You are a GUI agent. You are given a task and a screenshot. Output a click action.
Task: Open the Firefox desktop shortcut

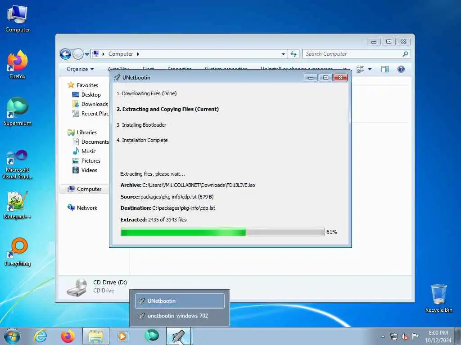click(x=18, y=65)
